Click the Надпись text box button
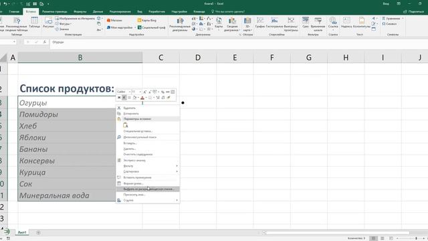428x241 pixels. pos(346,22)
